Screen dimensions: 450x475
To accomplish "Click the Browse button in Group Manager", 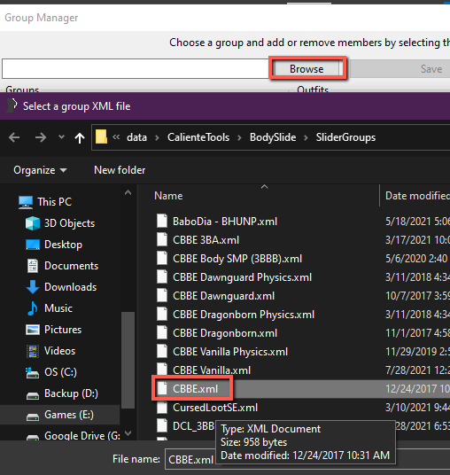I will click(307, 69).
